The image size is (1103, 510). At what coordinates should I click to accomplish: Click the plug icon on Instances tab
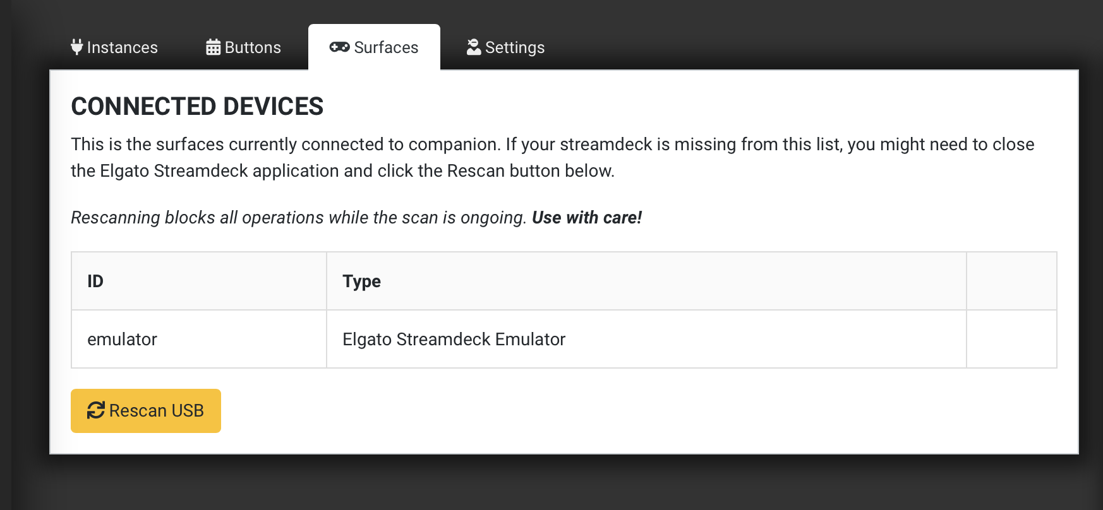(x=76, y=47)
